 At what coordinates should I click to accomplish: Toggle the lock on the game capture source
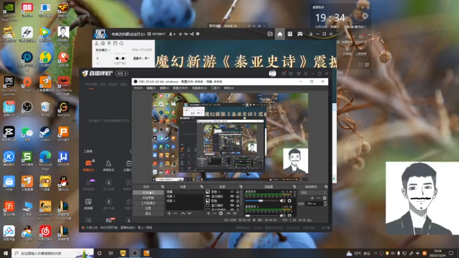tap(238, 196)
